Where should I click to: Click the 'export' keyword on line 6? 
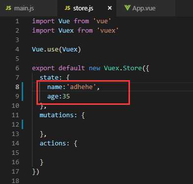point(43,68)
